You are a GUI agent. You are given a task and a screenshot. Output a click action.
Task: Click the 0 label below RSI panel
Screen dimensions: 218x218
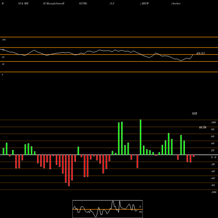point(2,75)
